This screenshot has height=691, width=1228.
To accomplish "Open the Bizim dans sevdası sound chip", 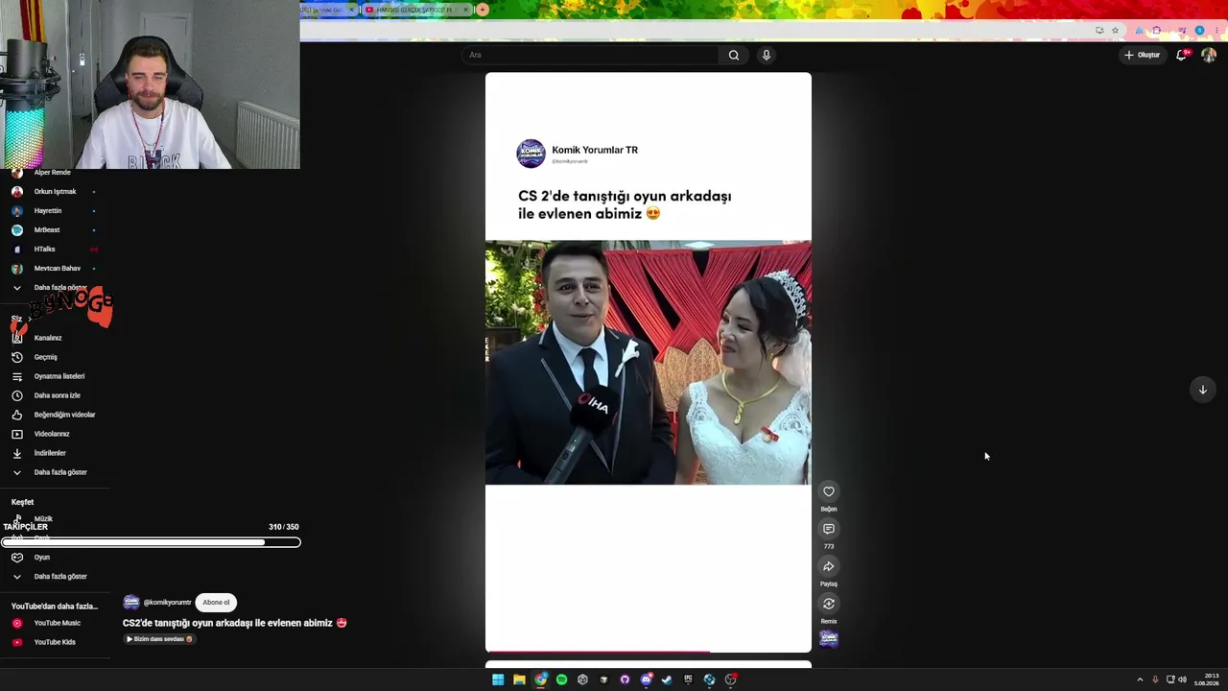I will point(159,639).
